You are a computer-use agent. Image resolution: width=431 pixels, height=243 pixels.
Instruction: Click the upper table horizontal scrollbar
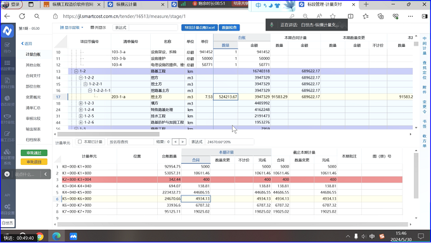pyautogui.click(x=108, y=135)
